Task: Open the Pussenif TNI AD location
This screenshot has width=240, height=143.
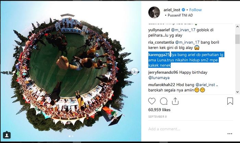Action: 180,15
